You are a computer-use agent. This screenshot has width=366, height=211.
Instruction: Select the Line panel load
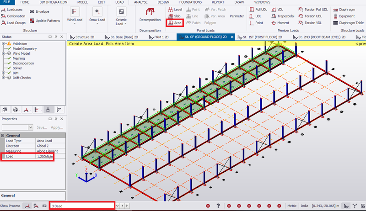[192, 16]
